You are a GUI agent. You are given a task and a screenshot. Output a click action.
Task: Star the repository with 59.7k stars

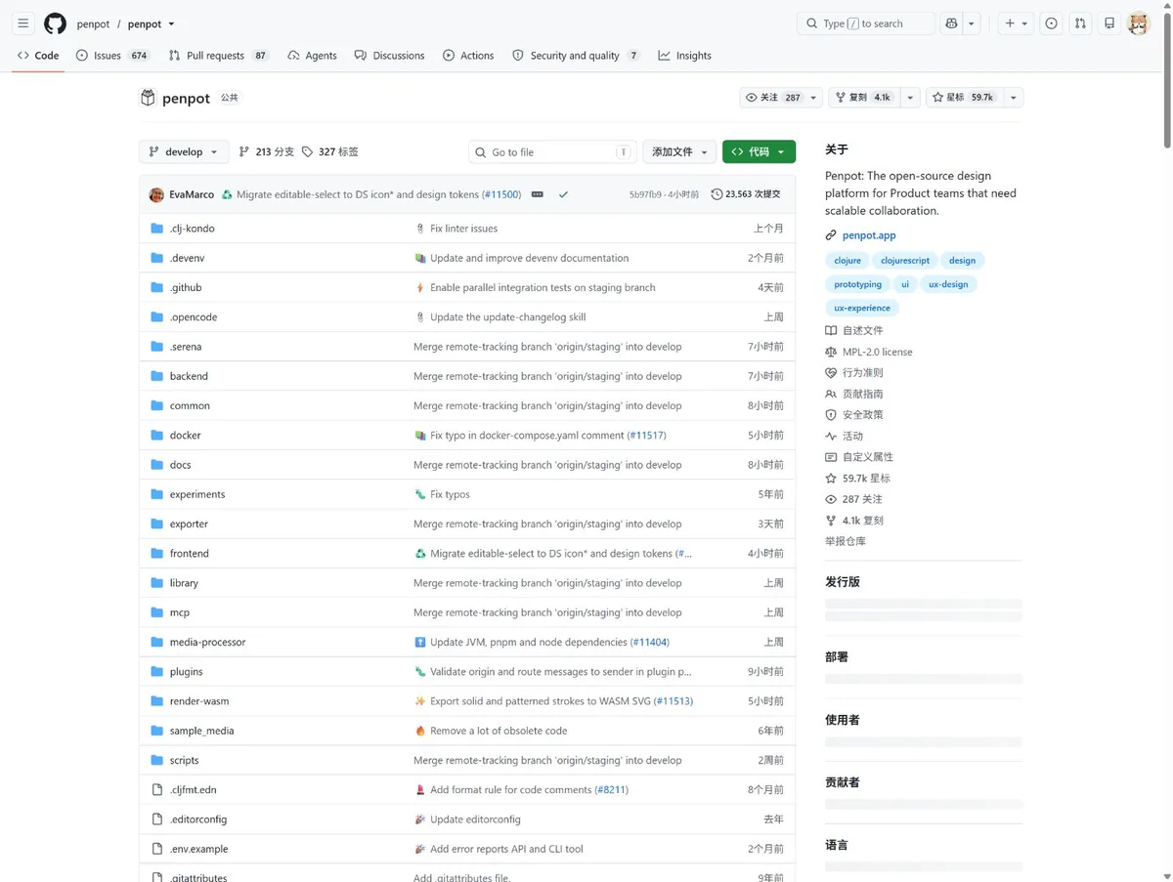(x=963, y=98)
